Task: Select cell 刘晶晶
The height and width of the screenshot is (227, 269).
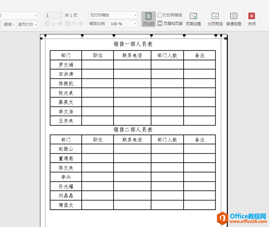Action: pos(66,196)
